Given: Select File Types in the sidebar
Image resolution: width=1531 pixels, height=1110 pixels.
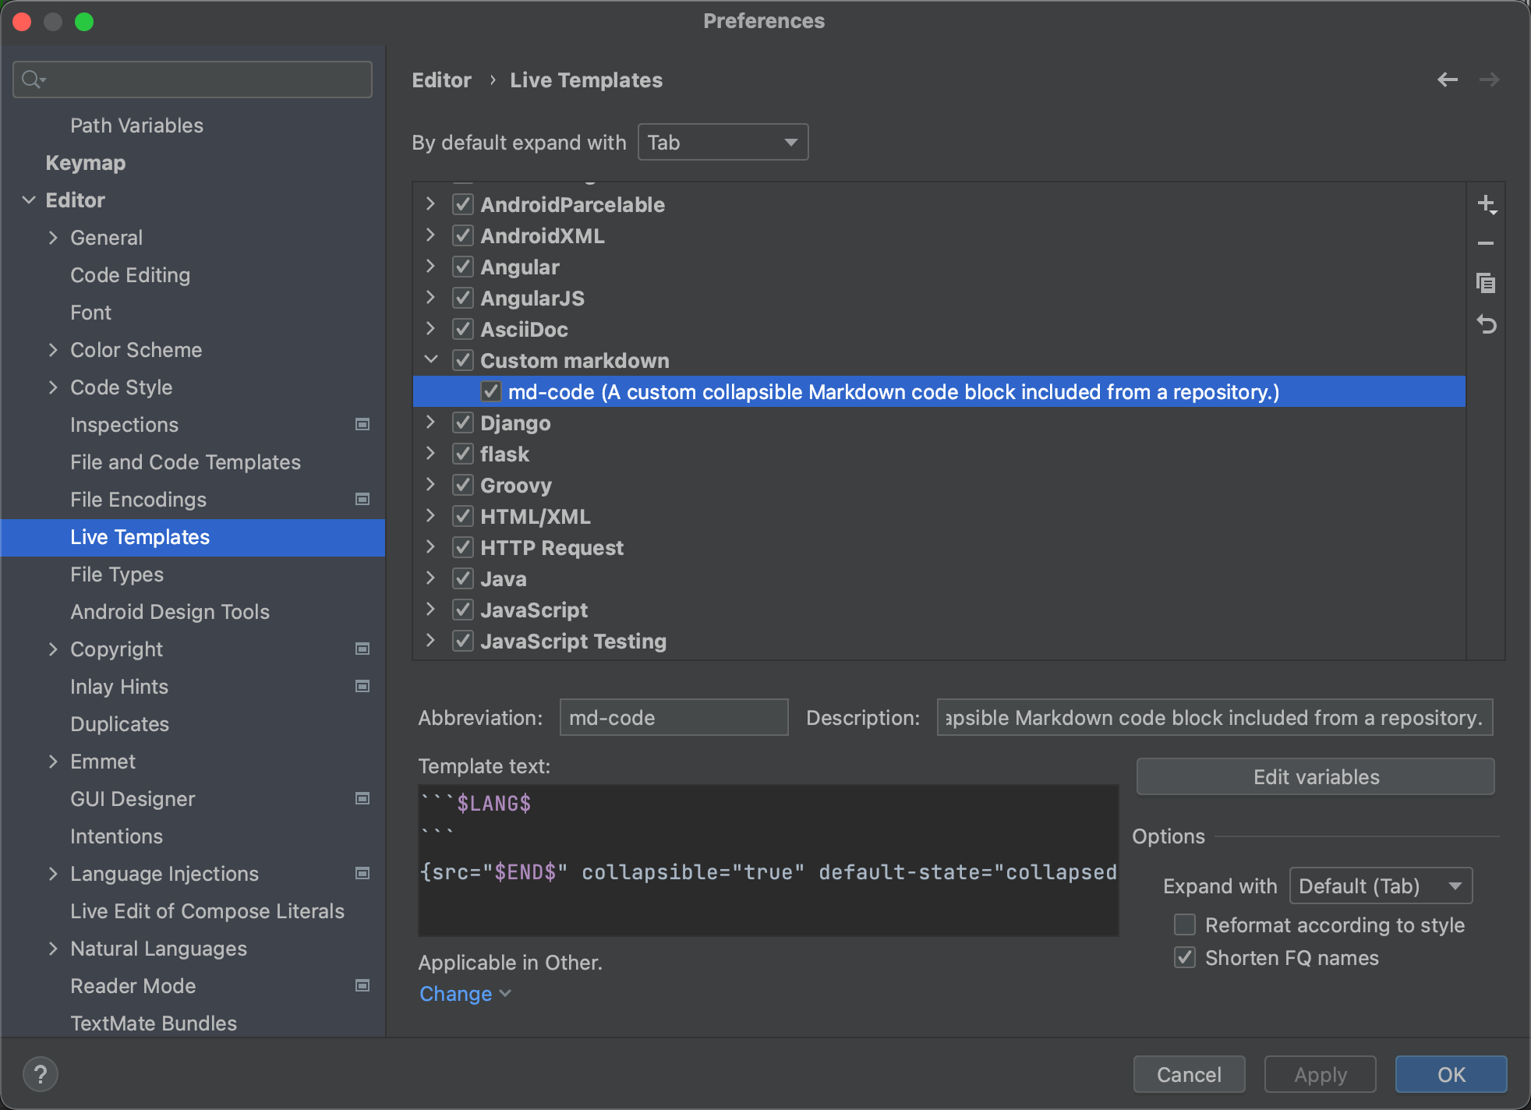Looking at the screenshot, I should [117, 574].
